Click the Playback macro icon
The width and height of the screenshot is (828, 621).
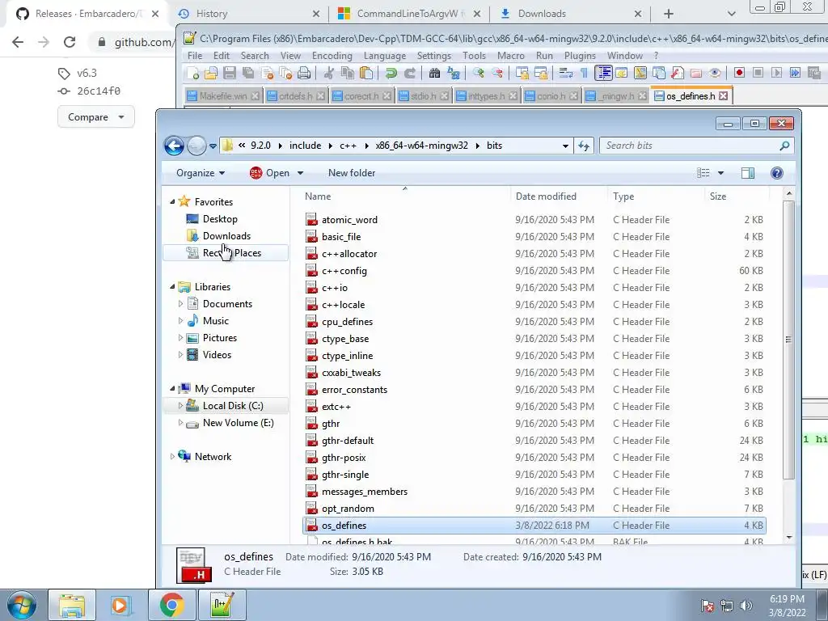[776, 73]
